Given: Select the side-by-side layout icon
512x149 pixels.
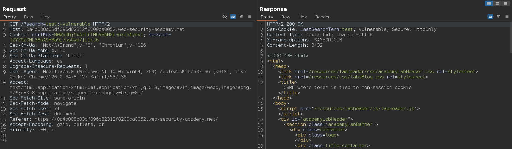Looking at the screenshot, I should point(489,3).
